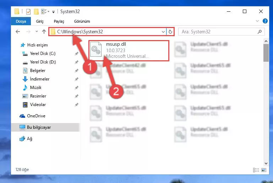This screenshot has height=183, width=273.
Task: Open Yerel Disk (C:) in sidebar
Action: pos(43,54)
